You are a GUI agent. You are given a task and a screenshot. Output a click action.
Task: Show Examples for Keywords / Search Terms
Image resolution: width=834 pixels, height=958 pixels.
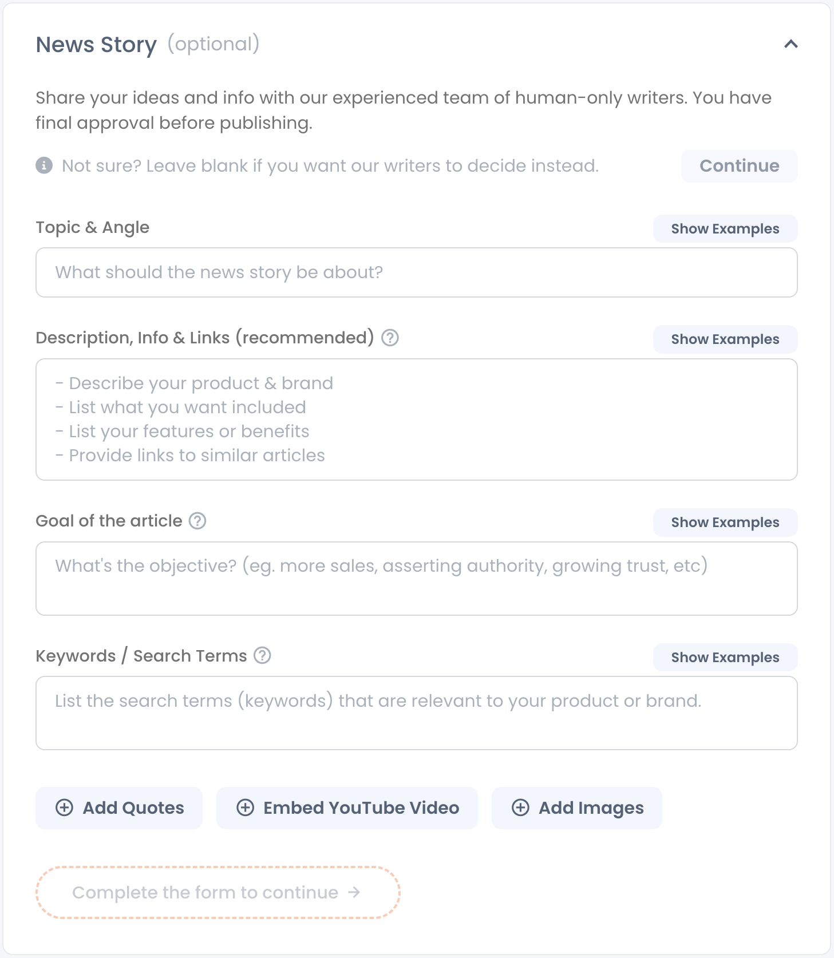[725, 657]
